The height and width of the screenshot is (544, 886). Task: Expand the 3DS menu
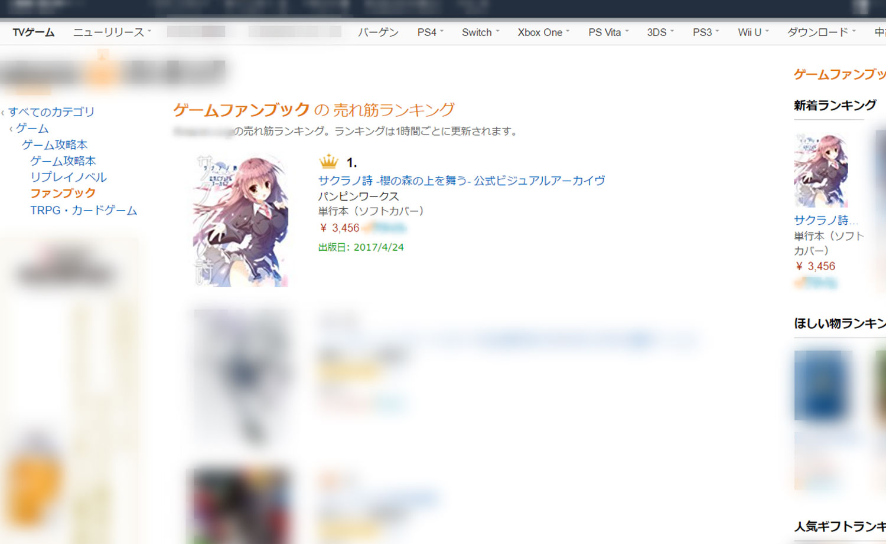click(660, 32)
